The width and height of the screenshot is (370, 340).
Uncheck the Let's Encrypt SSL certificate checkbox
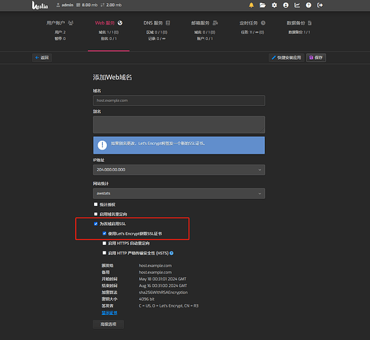pyautogui.click(x=104, y=233)
